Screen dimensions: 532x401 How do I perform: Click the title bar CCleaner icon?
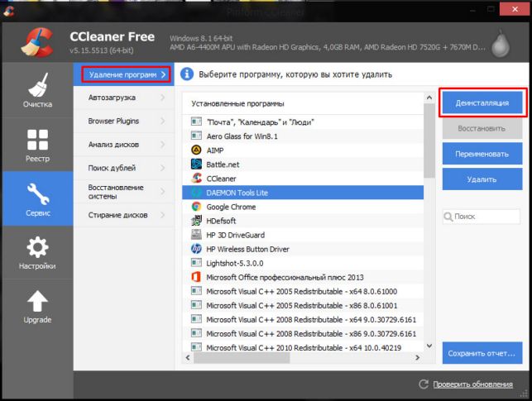9,11
